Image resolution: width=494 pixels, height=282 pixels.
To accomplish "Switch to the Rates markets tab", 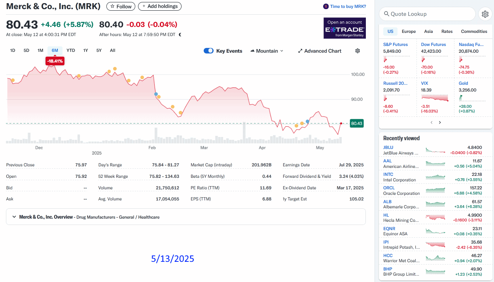I will pos(447,31).
